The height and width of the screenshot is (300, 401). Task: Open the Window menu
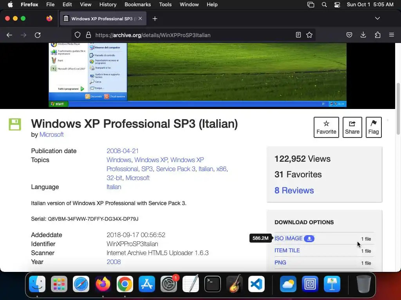pos(189,4)
